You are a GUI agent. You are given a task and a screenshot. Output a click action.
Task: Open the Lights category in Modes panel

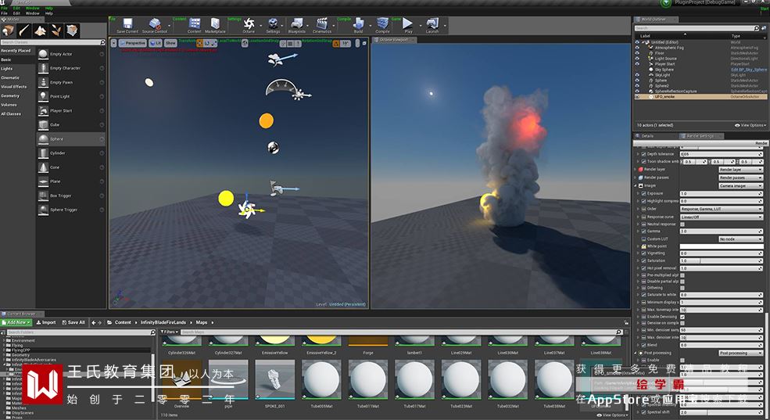pyautogui.click(x=7, y=69)
